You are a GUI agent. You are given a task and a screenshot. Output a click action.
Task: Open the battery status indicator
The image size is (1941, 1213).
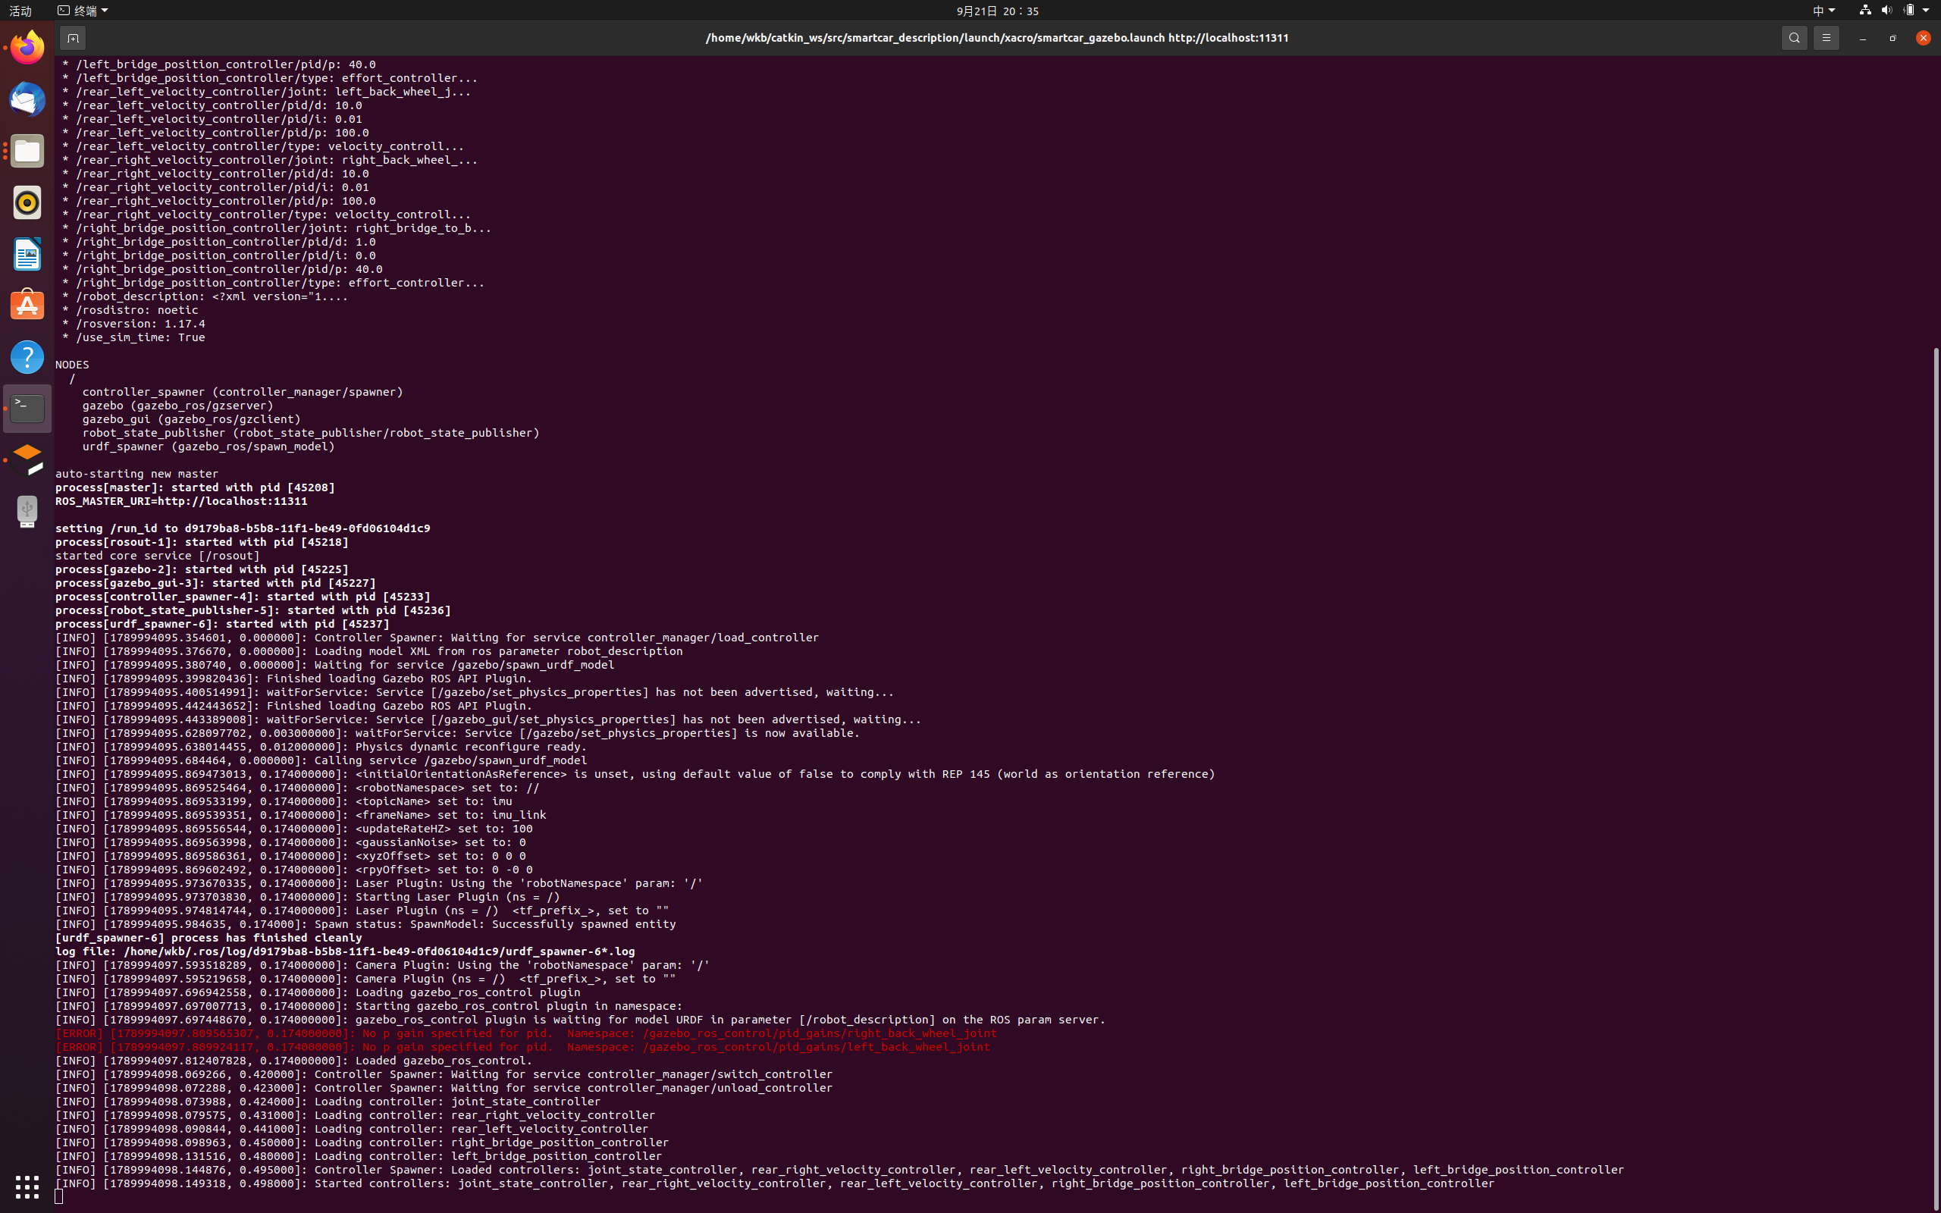coord(1909,11)
